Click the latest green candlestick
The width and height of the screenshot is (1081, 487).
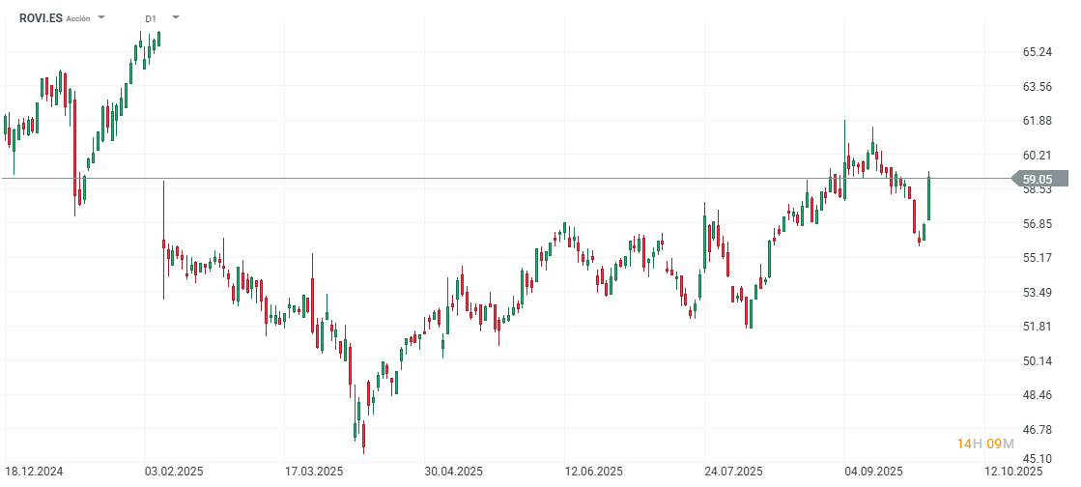pos(929,198)
